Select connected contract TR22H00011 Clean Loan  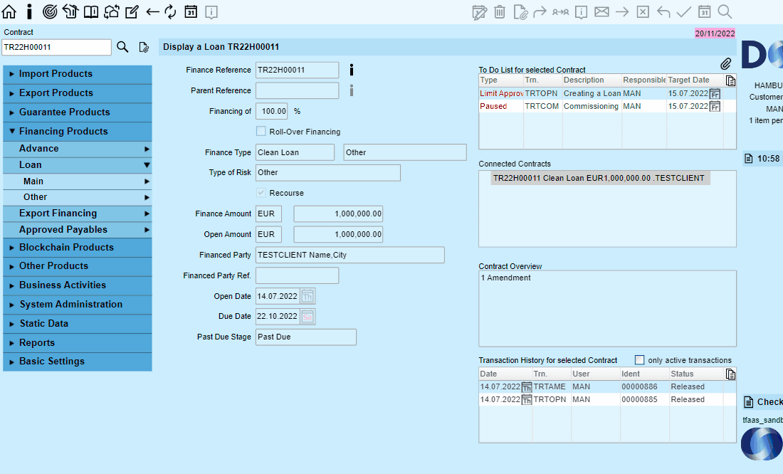600,179
